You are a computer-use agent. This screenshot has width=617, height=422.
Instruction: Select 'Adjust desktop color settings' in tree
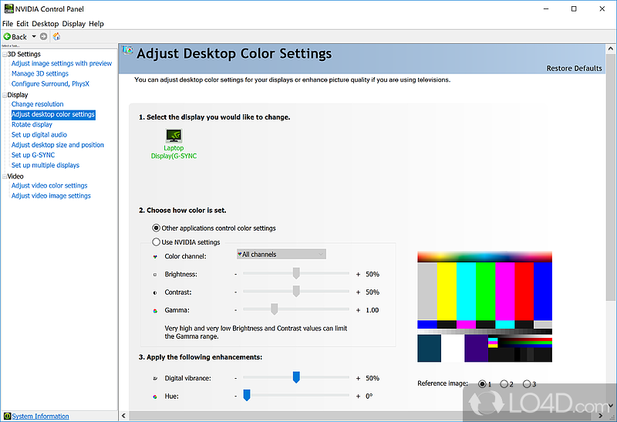click(x=53, y=114)
